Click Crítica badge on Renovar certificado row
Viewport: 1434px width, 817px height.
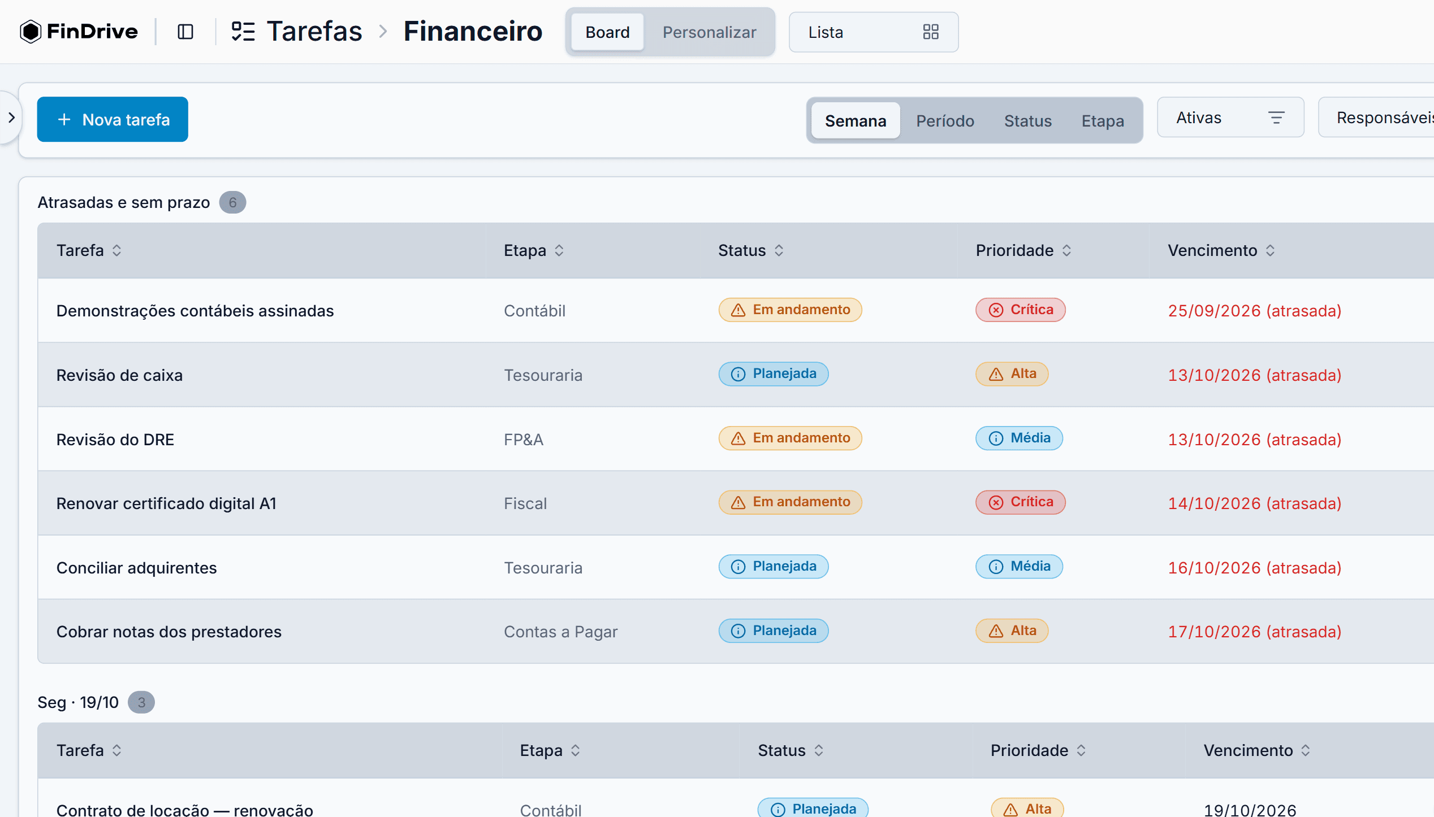coord(1020,502)
